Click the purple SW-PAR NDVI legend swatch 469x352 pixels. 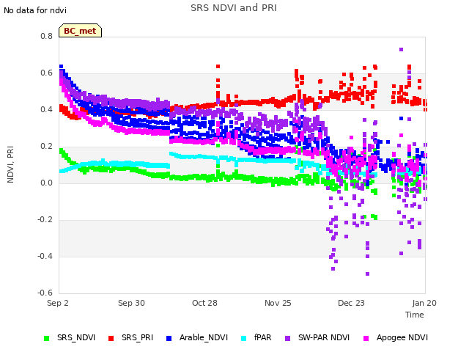pos(287,338)
